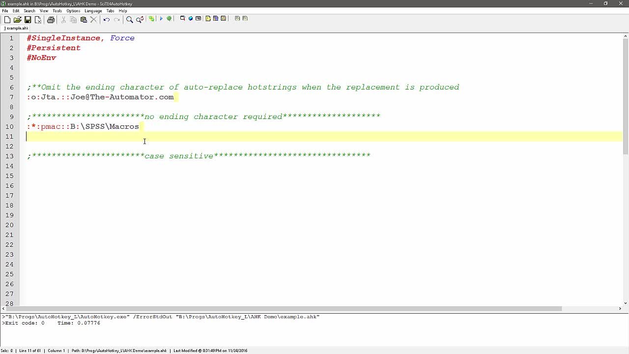The height and width of the screenshot is (354, 629).
Task: Click the Paste clipboard icon
Action: [84, 20]
